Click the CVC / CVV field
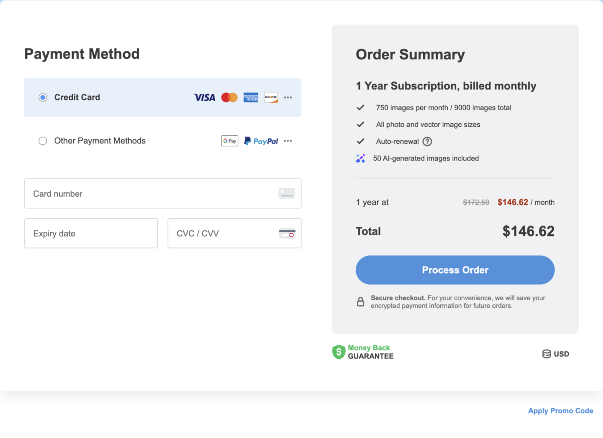Screen dimensions: 603x438 221,233
